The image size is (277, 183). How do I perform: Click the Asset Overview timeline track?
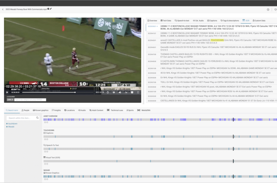(160, 120)
